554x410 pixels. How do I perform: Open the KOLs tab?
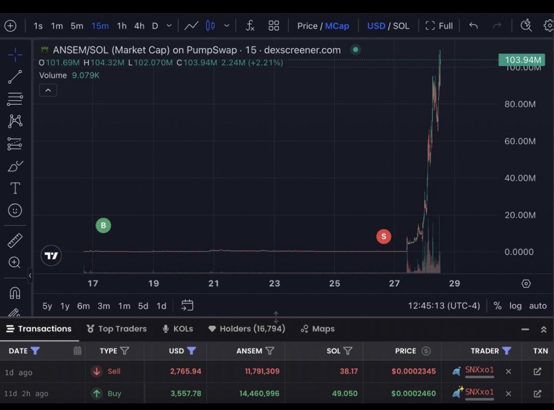178,329
